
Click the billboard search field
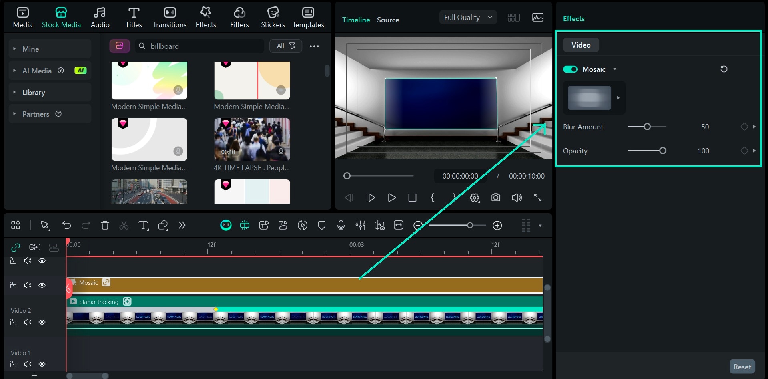(x=200, y=46)
